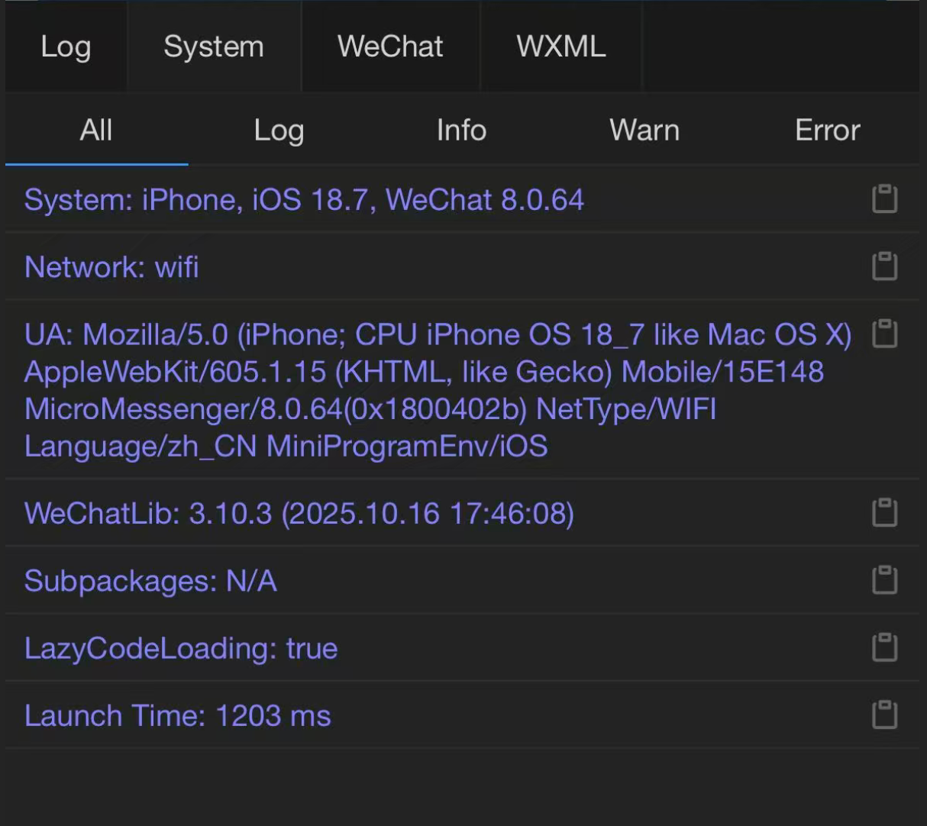Screen dimensions: 927x826
Task: Copy the WeChatLib version line
Action: point(884,512)
